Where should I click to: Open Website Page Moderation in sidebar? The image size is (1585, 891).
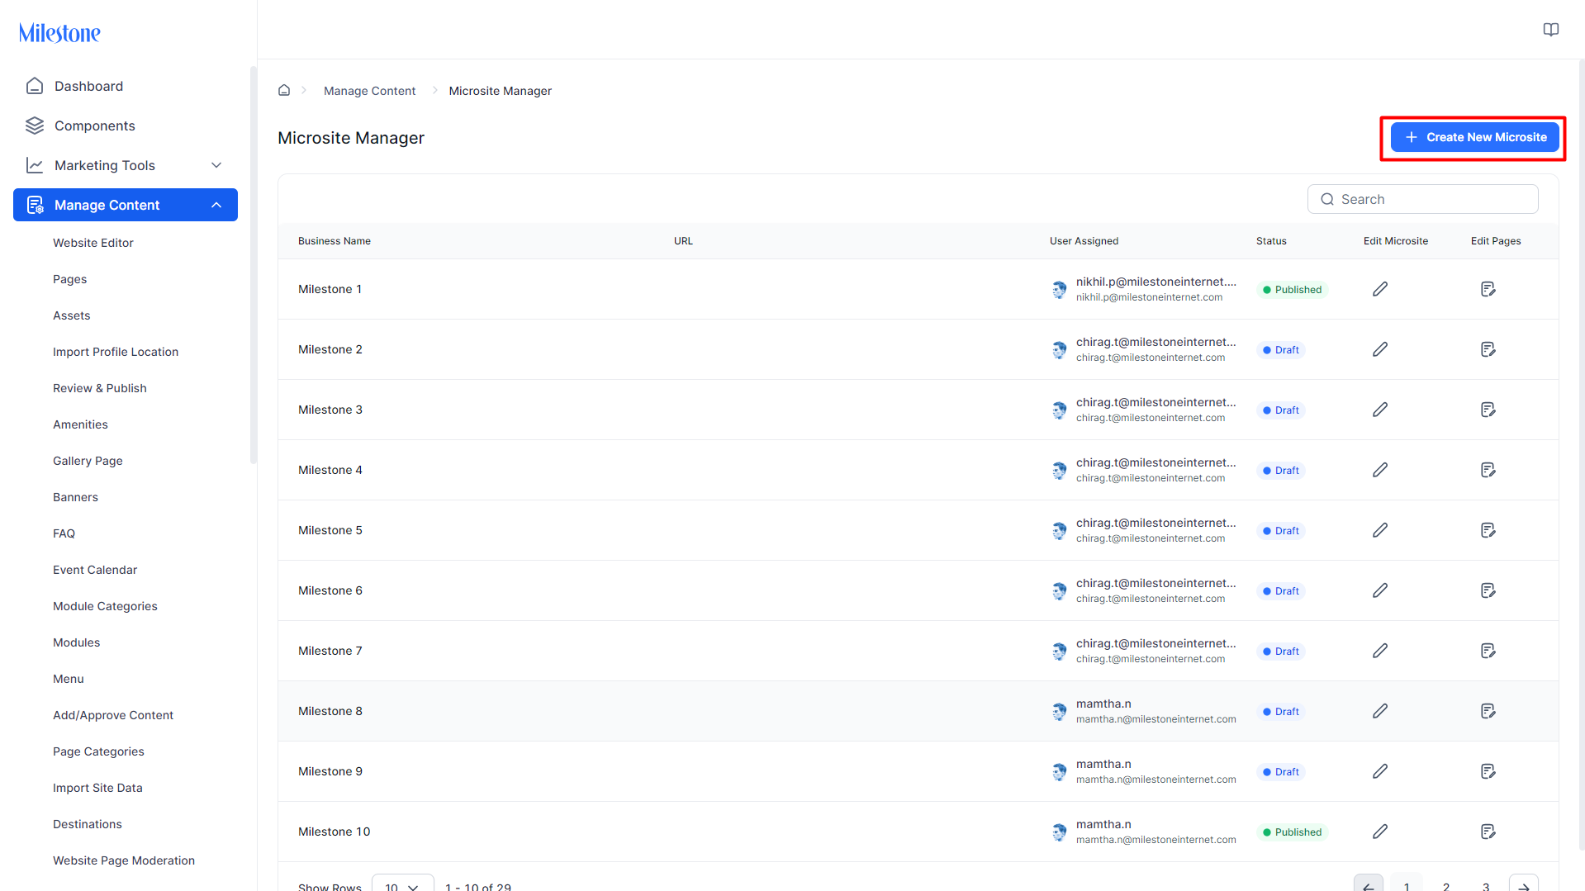pyautogui.click(x=124, y=860)
